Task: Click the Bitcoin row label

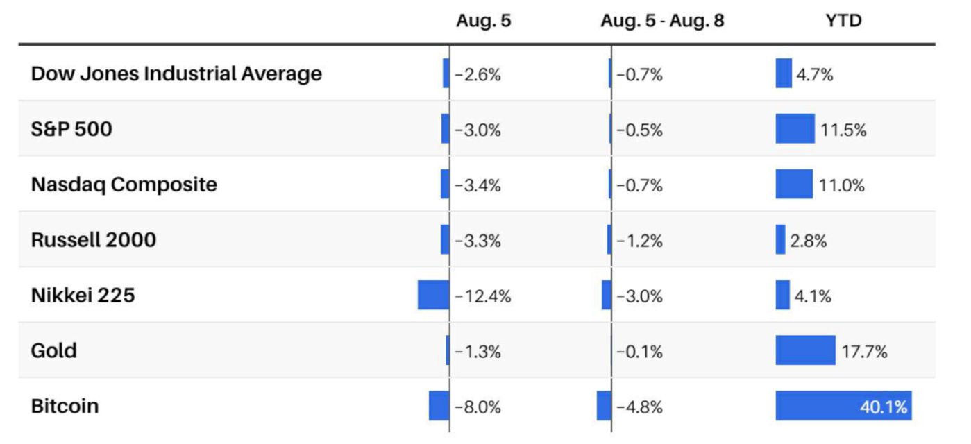Action: tap(65, 406)
